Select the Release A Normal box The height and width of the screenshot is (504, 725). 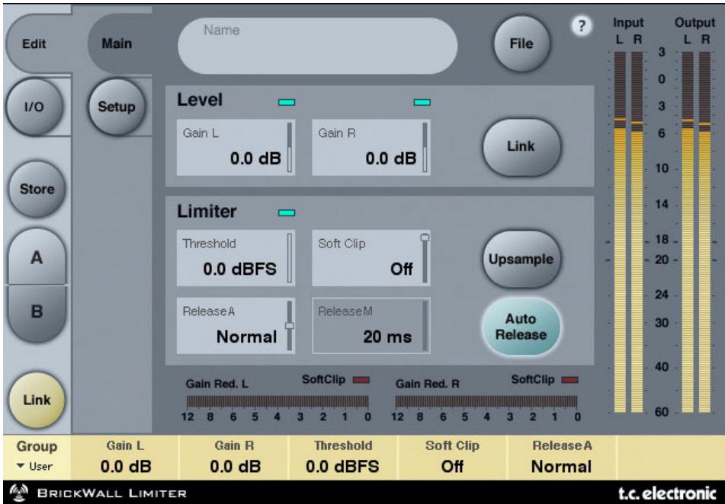[x=236, y=326]
